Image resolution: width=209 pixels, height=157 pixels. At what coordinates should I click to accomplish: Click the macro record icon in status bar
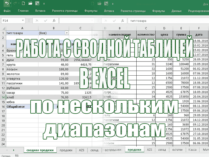tap(17, 156)
